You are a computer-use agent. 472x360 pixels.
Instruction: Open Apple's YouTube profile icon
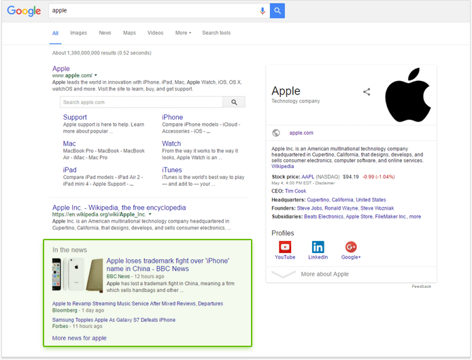click(x=285, y=247)
